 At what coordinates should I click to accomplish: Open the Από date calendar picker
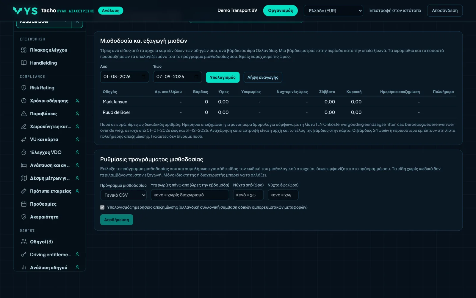tap(143, 77)
